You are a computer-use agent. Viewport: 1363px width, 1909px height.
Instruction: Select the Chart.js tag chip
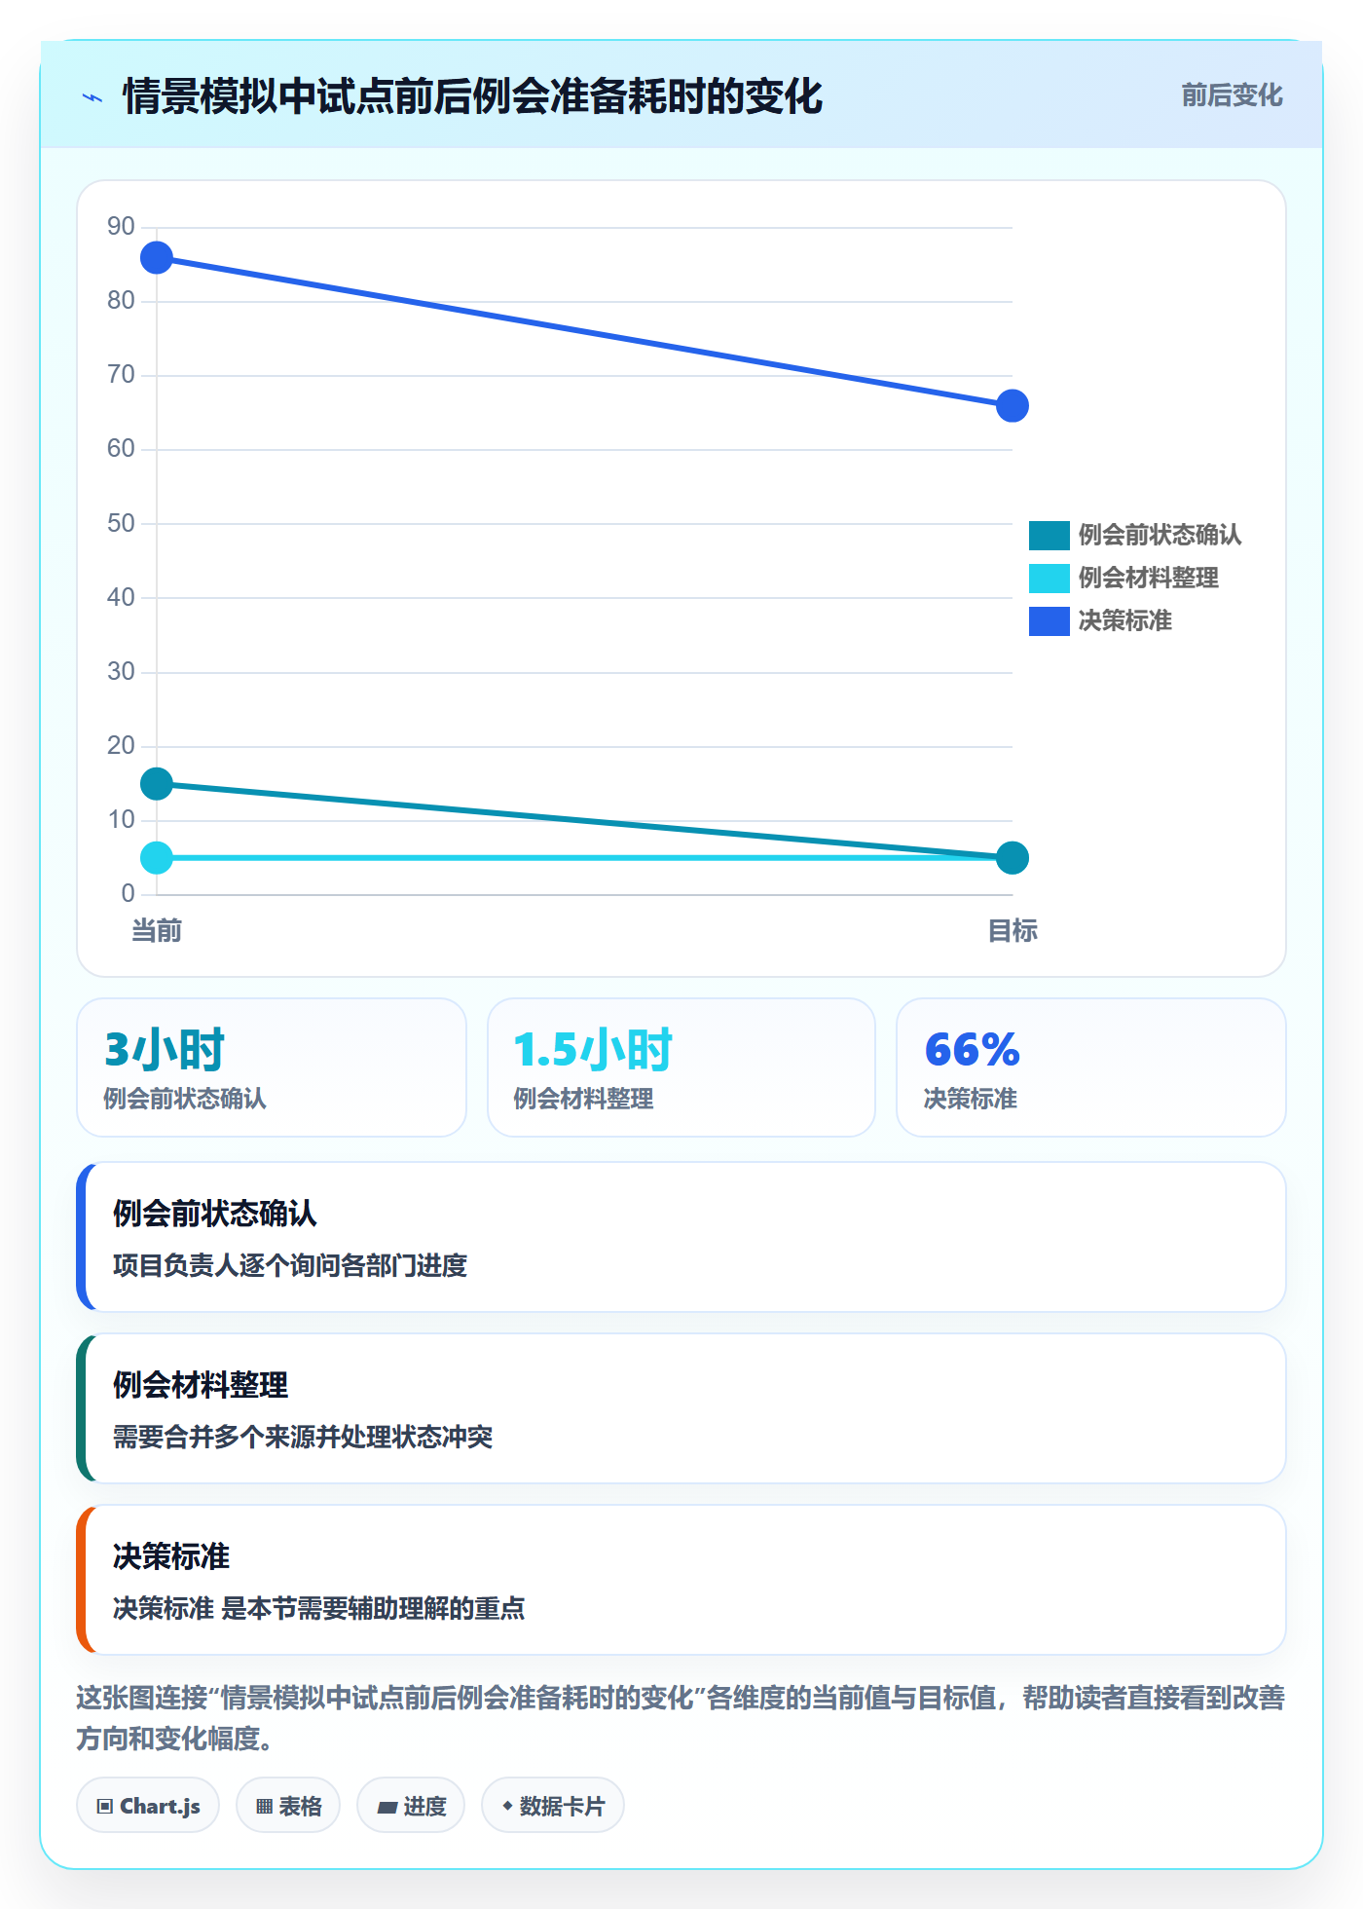148,1806
